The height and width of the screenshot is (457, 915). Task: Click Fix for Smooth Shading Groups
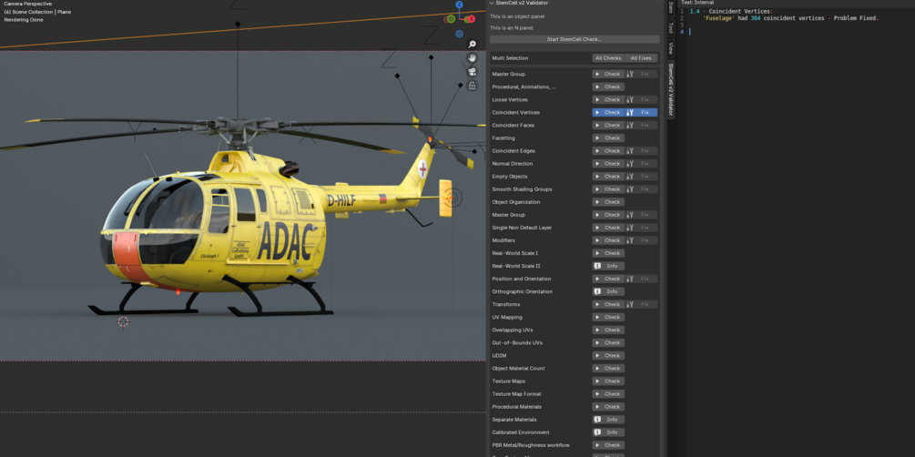(641, 189)
